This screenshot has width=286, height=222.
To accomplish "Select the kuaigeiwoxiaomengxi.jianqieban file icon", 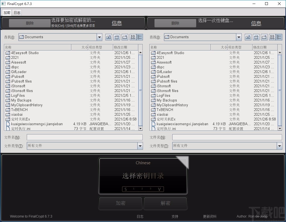I will (8, 124).
